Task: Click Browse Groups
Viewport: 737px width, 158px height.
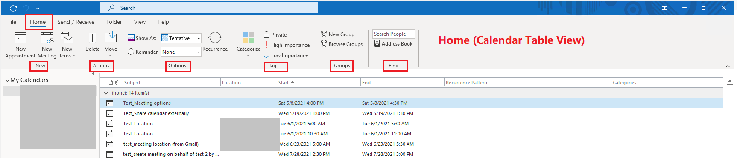Action: (342, 44)
